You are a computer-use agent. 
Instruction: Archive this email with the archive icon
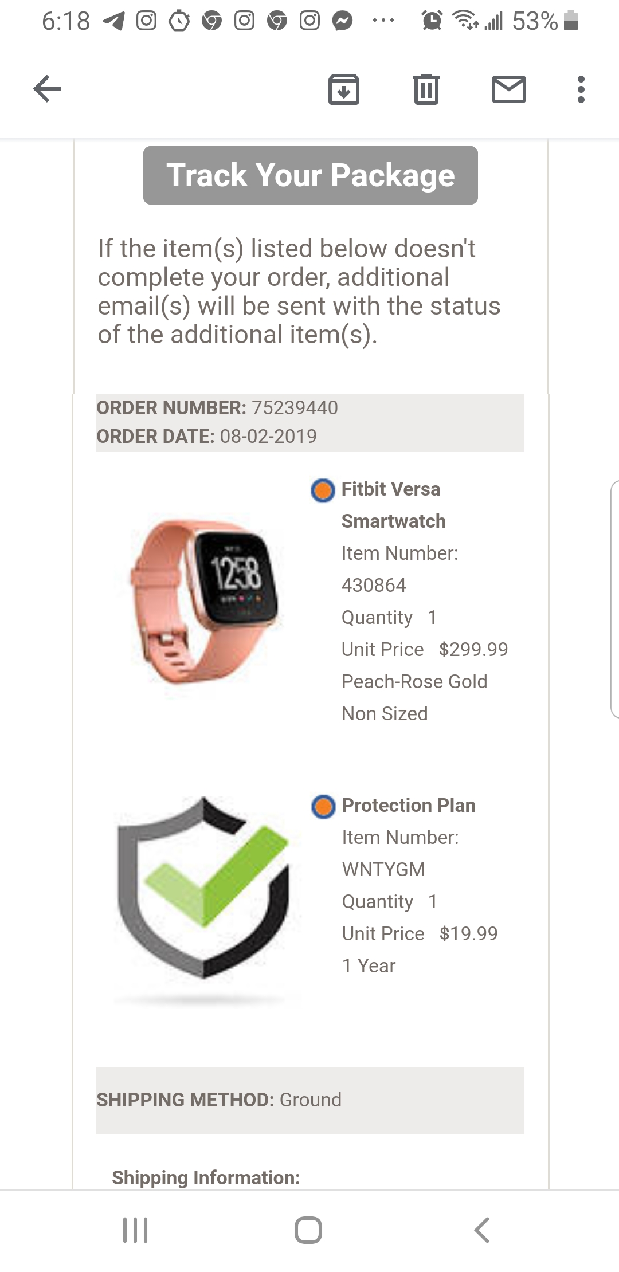pos(344,89)
